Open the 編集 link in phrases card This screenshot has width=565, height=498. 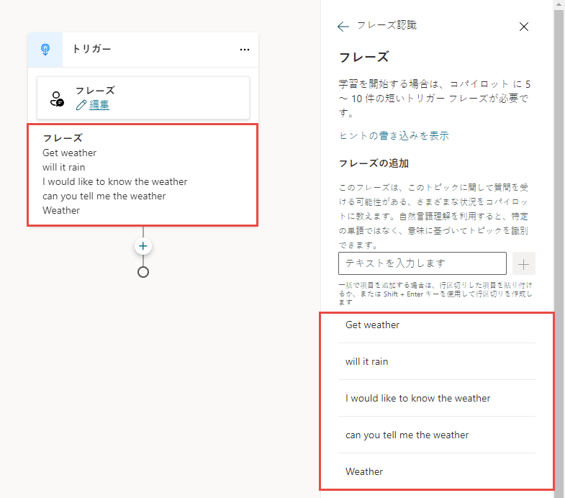99,105
